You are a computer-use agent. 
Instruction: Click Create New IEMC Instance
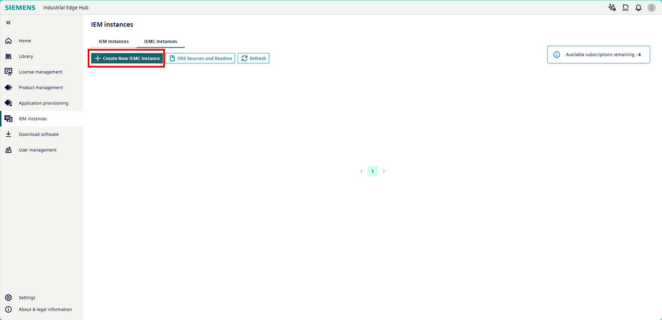pyautogui.click(x=126, y=58)
